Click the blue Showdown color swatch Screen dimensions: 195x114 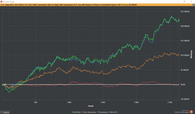(98, 112)
